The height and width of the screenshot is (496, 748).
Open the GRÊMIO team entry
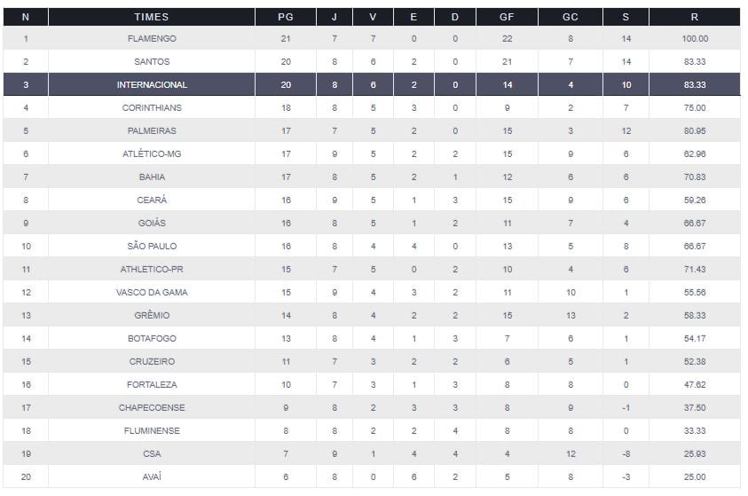click(152, 315)
